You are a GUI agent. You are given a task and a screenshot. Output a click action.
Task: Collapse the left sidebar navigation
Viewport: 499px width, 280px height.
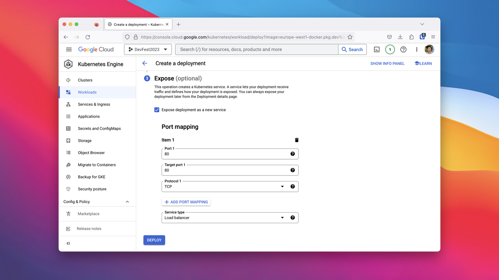tap(68, 243)
